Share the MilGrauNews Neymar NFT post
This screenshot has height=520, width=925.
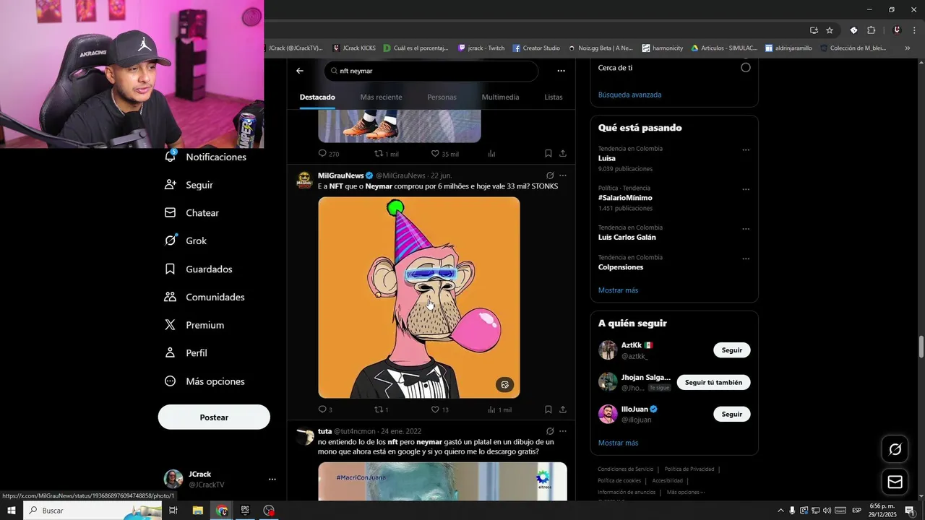click(563, 409)
